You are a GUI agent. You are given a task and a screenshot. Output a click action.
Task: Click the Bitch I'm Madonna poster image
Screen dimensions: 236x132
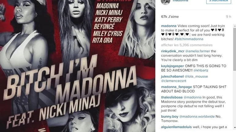78,66
